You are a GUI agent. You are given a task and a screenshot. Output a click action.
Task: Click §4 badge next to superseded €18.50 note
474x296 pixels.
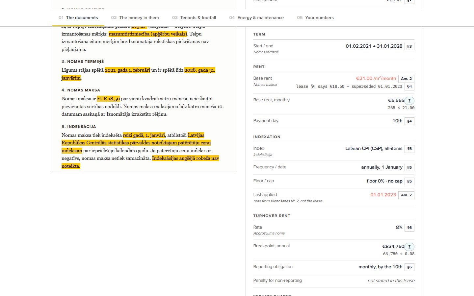click(x=409, y=86)
